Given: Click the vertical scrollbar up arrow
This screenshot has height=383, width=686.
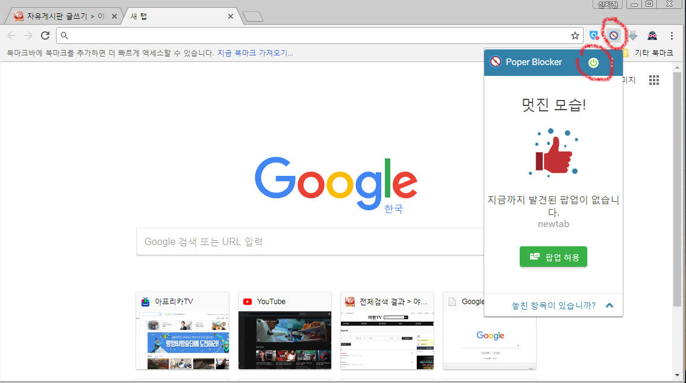Looking at the screenshot, I should click(677, 68).
